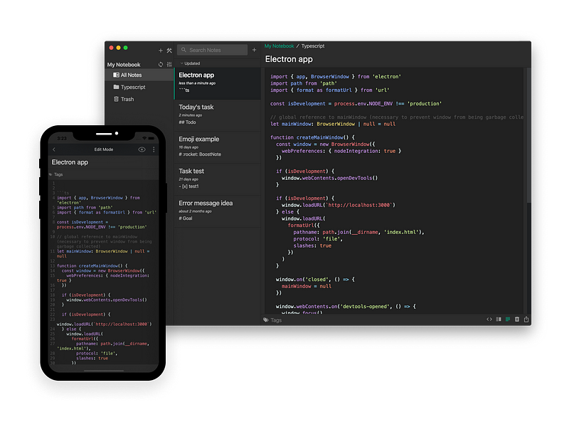Add a new storage with the sidebar plus icon
The height and width of the screenshot is (427, 569).
[161, 51]
